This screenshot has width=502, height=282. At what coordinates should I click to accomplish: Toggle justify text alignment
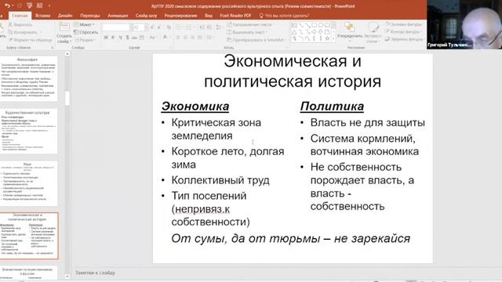point(200,38)
